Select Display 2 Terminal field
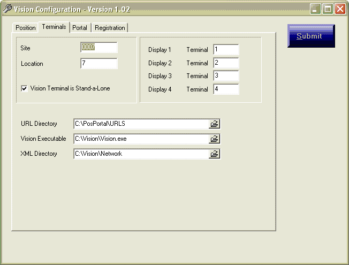 click(225, 63)
